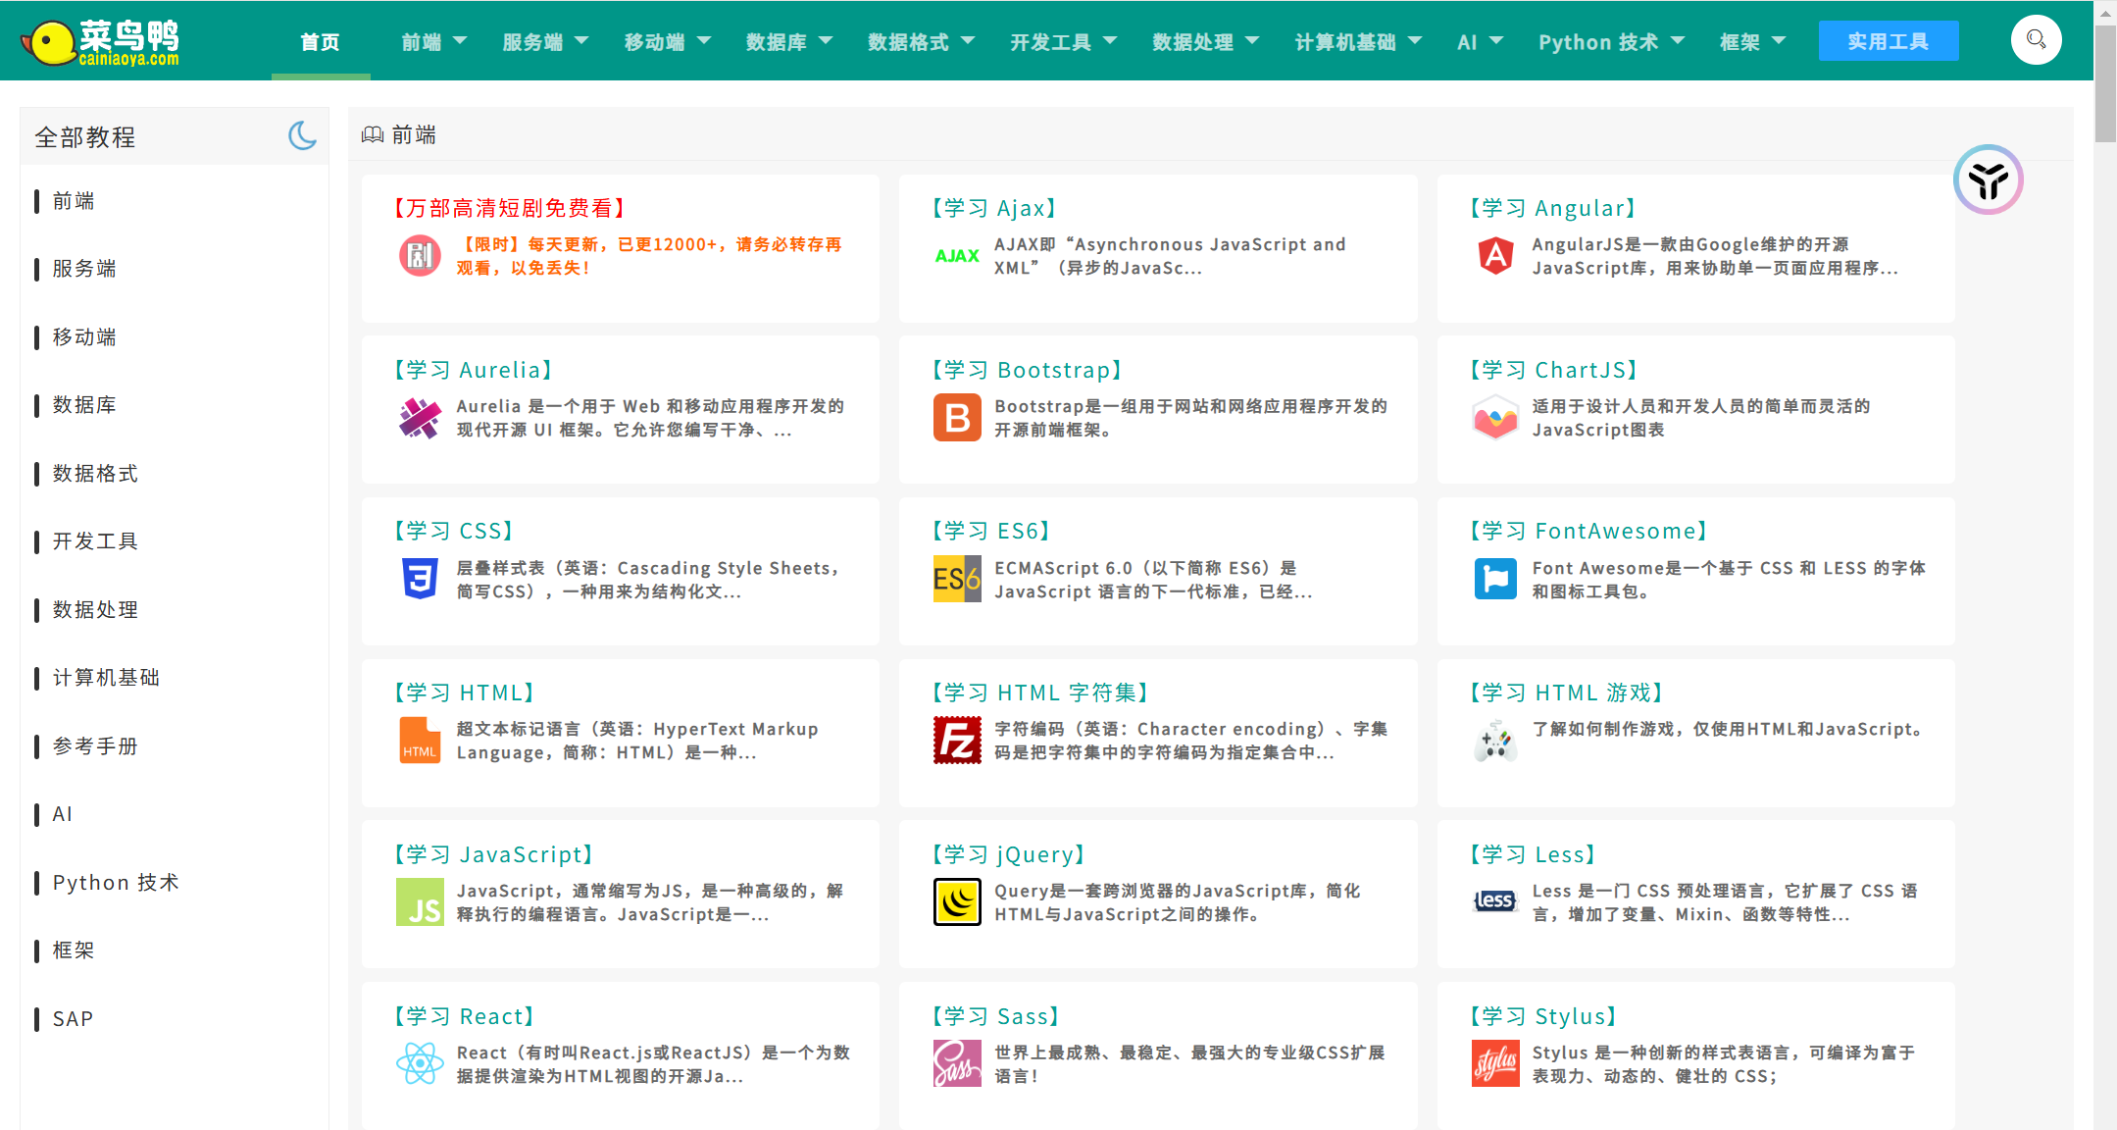Click the React atom icon
2117x1130 pixels.
(x=420, y=1063)
